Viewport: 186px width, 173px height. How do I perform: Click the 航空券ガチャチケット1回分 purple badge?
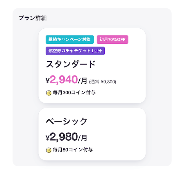tap(75, 51)
